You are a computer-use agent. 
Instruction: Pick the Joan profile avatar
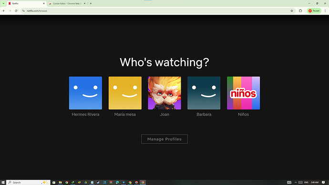(164, 93)
